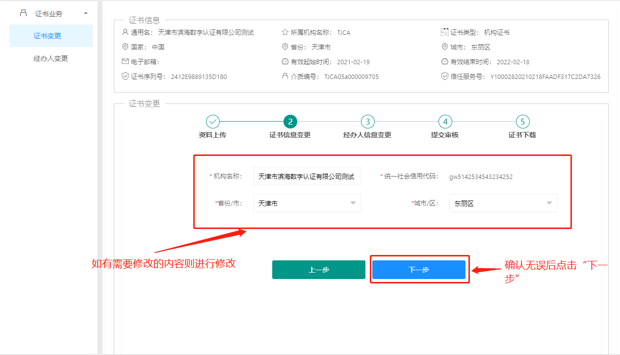This screenshot has width=620, height=355.
Task: Click the blue 下一步 button
Action: click(x=418, y=270)
